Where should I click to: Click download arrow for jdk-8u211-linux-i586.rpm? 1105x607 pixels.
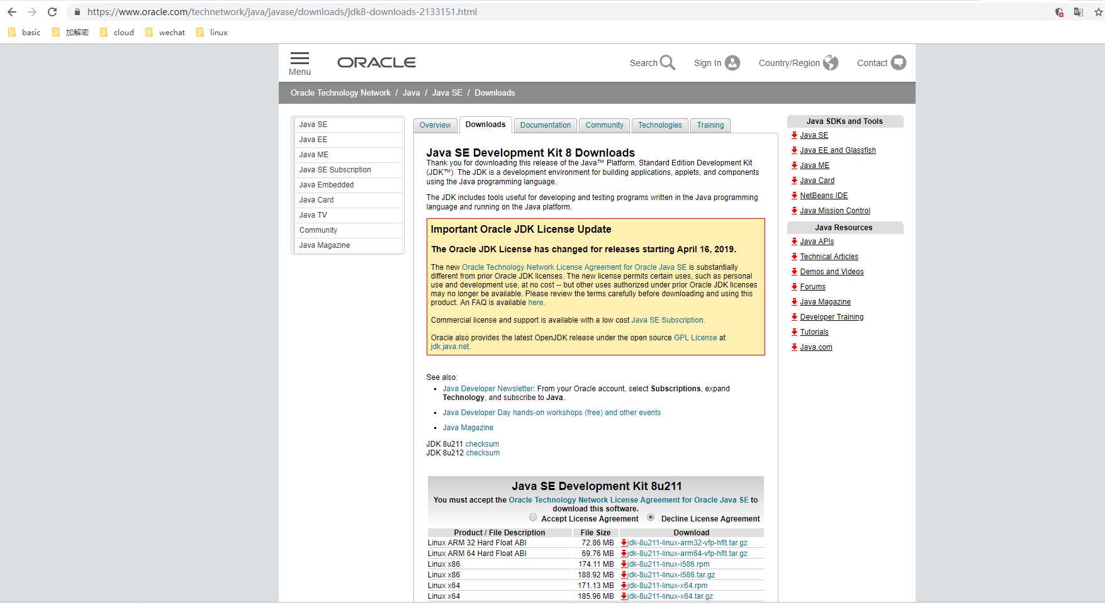[624, 564]
